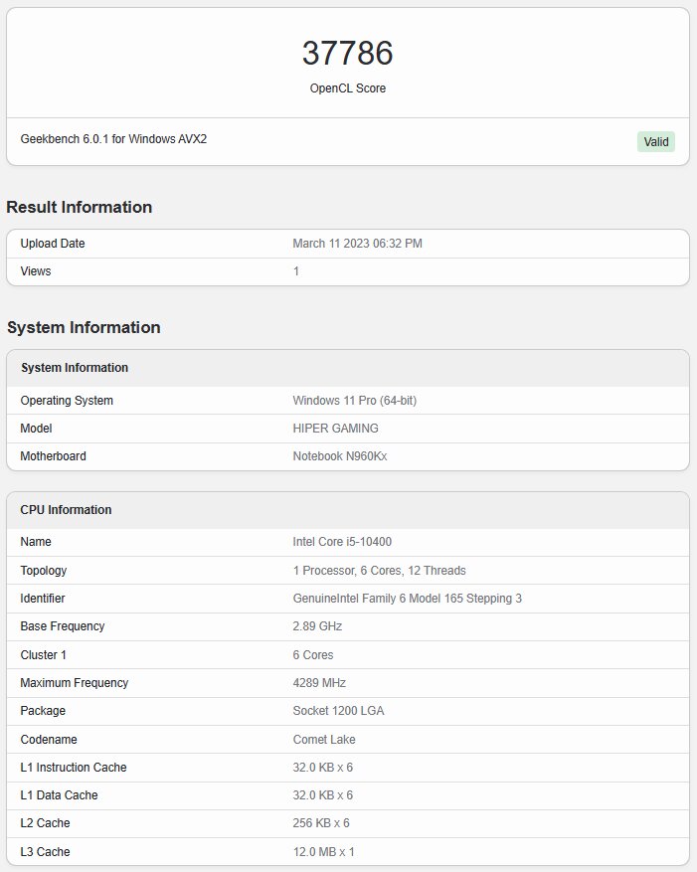Click the OpenCL Score label
This screenshot has height=872, width=697.
point(348,88)
